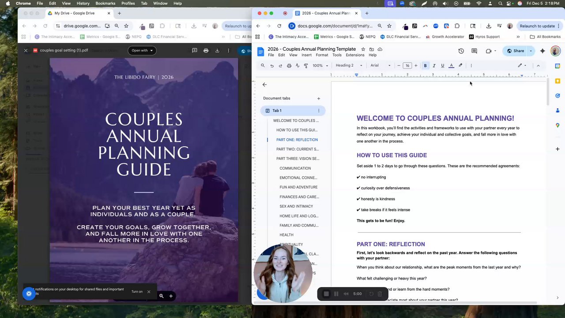Open the highlight color picker in Docs

click(460, 65)
